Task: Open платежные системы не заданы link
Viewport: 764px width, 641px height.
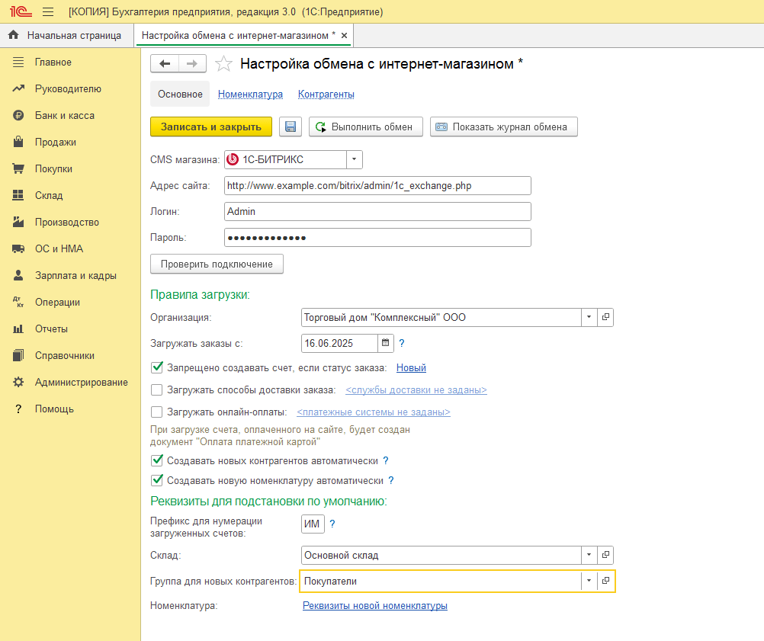Action: [373, 412]
